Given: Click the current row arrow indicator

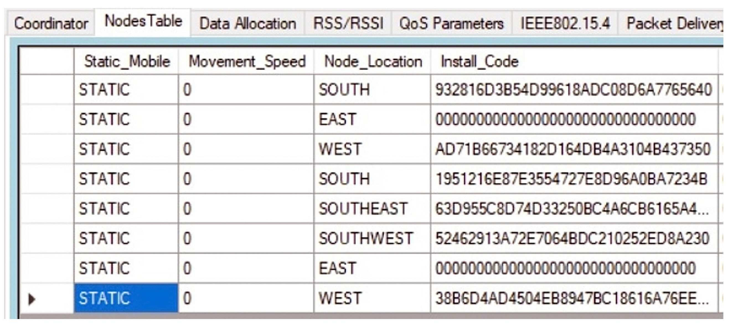Looking at the screenshot, I should tap(32, 299).
